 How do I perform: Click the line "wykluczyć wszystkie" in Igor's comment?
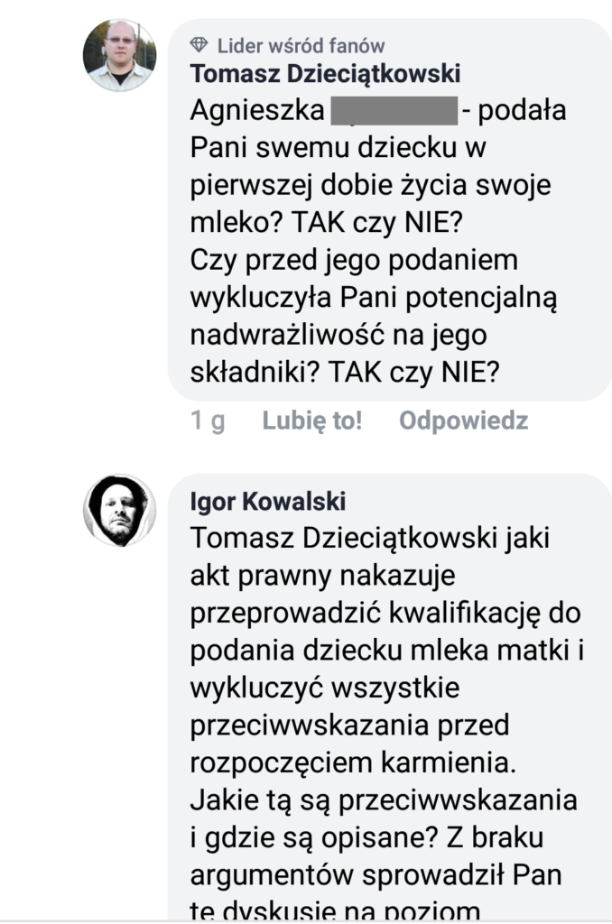pyautogui.click(x=325, y=688)
